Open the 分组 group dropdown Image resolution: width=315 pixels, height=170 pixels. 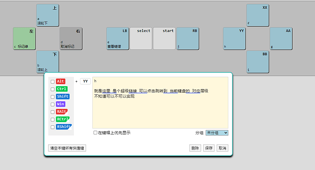tap(217, 133)
